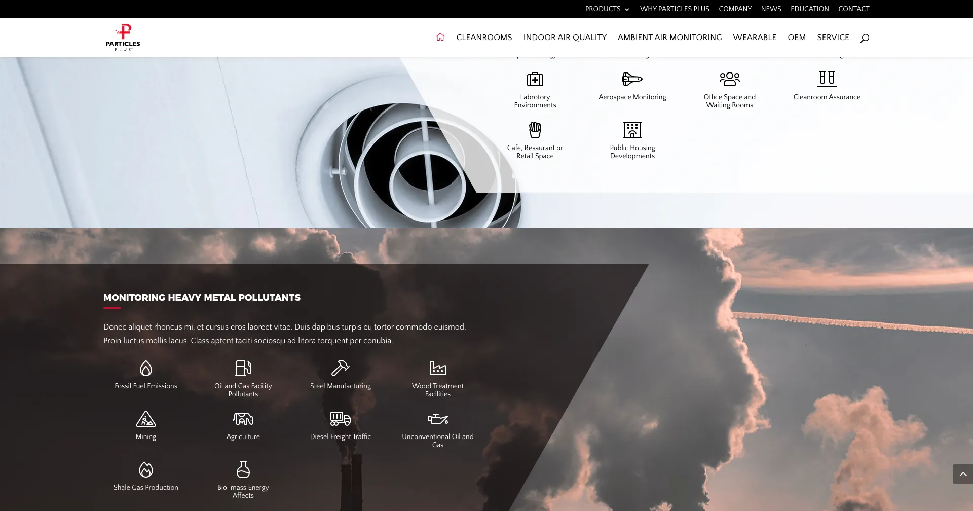Click the home icon in navigation
973x511 pixels.
(440, 37)
